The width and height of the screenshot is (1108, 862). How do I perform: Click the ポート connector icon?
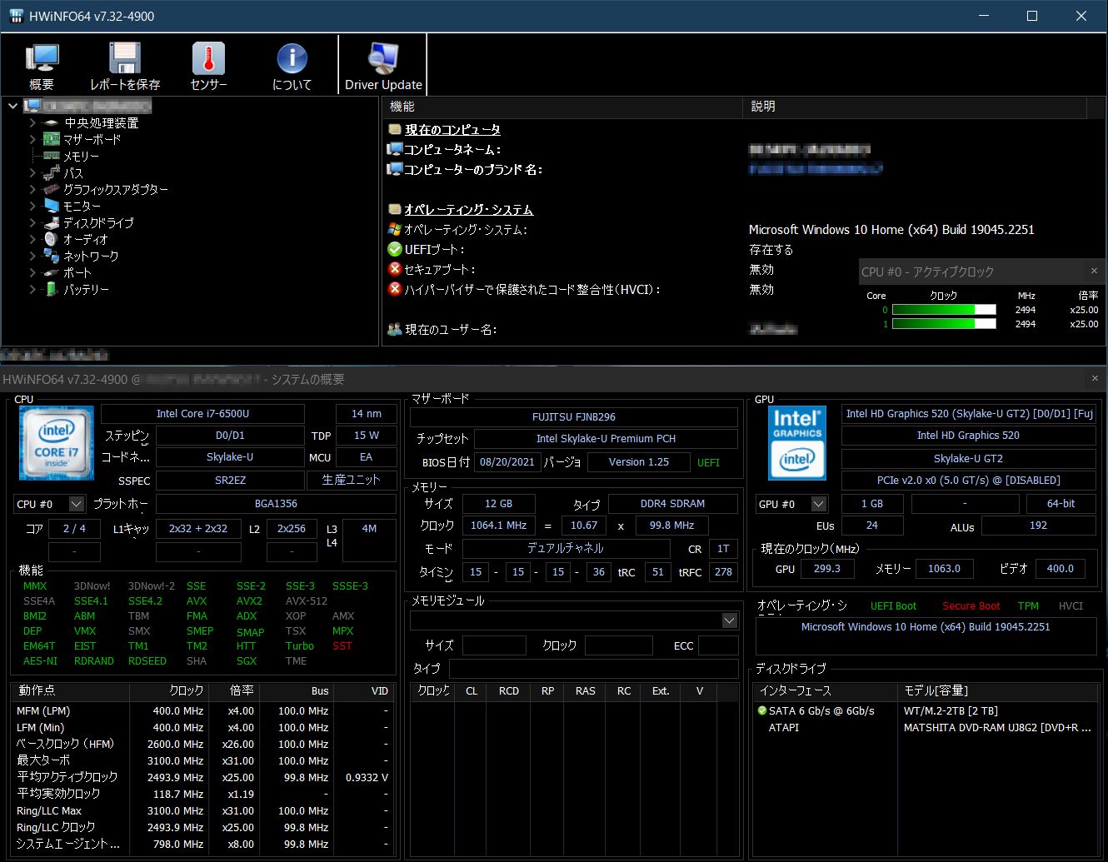(x=52, y=273)
